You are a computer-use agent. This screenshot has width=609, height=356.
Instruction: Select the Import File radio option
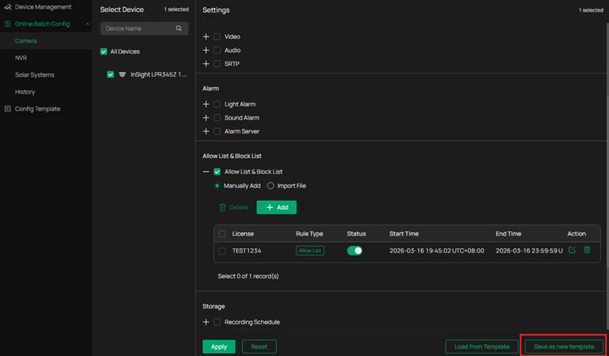click(x=271, y=186)
